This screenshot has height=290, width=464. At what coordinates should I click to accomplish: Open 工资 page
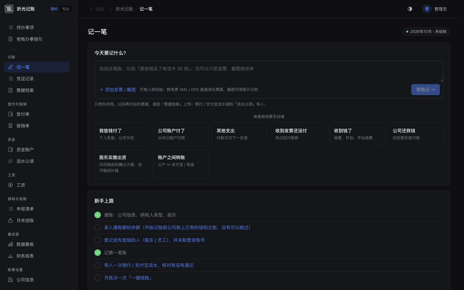tap(37, 185)
